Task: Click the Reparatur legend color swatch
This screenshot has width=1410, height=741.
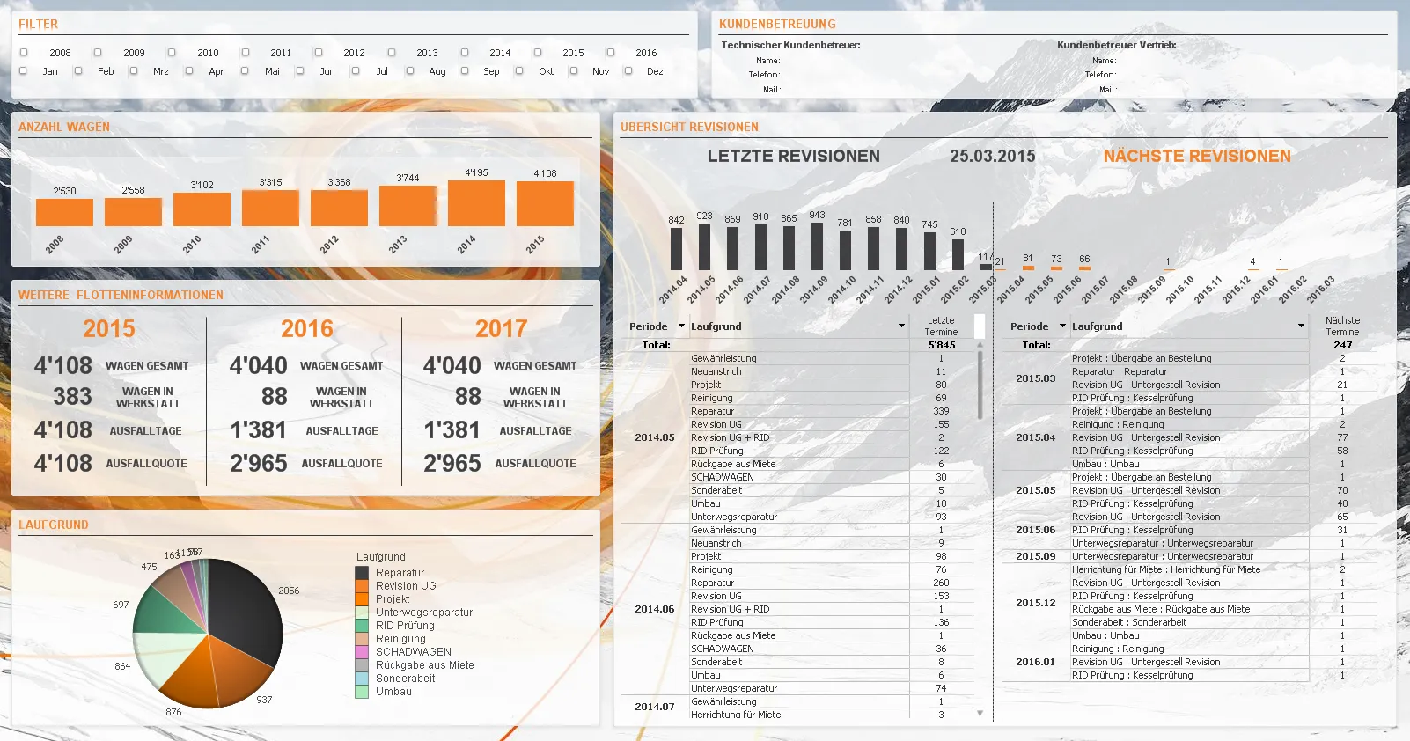Action: [x=362, y=573]
